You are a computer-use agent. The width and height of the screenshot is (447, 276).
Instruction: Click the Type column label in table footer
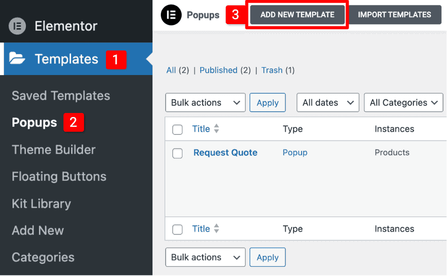(293, 229)
